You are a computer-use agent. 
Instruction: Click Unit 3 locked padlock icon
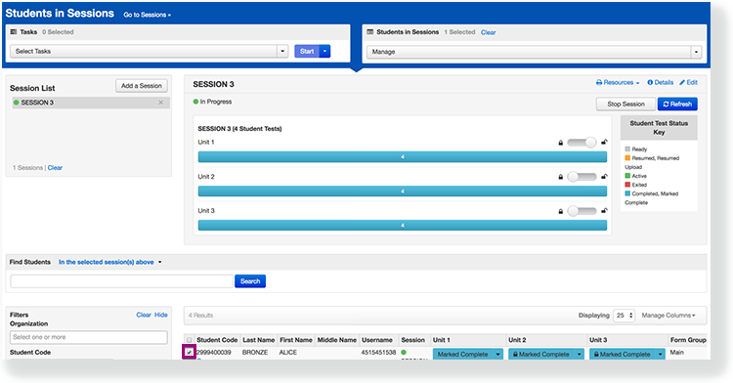point(561,211)
